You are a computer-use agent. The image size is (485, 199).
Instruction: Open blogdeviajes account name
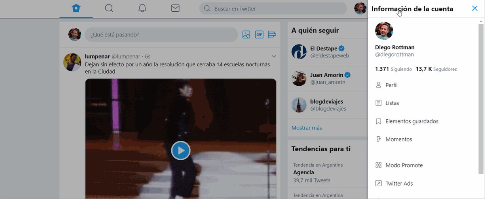click(327, 101)
